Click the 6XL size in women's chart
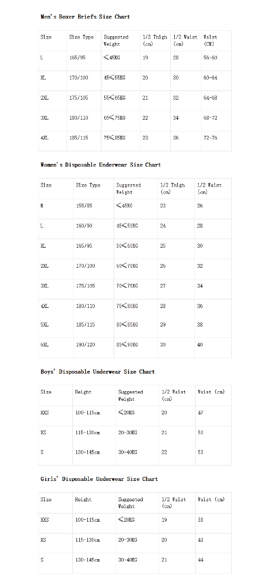The width and height of the screenshot is (269, 576). (44, 345)
